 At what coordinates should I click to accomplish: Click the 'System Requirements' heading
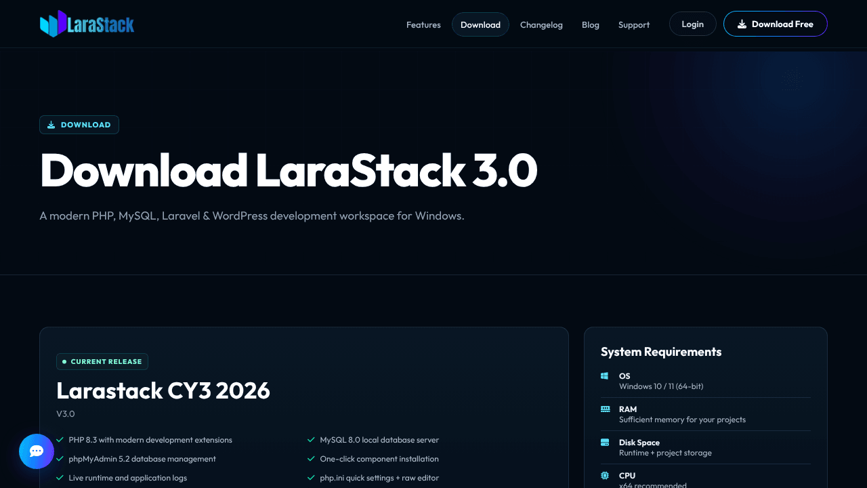coord(661,352)
